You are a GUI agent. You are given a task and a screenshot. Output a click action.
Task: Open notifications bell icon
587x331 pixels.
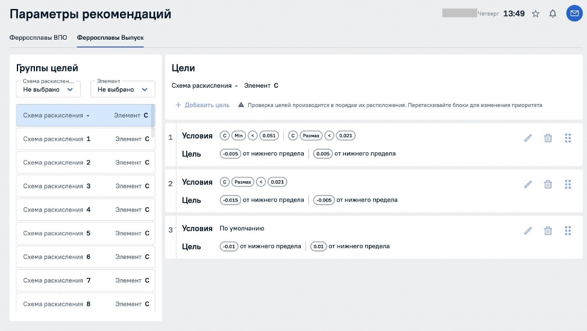point(553,14)
